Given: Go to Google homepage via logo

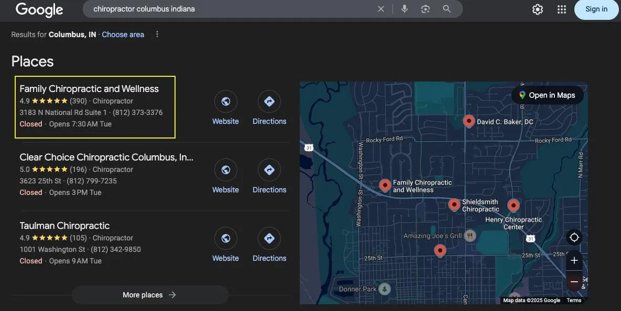Looking at the screenshot, I should click(x=39, y=9).
